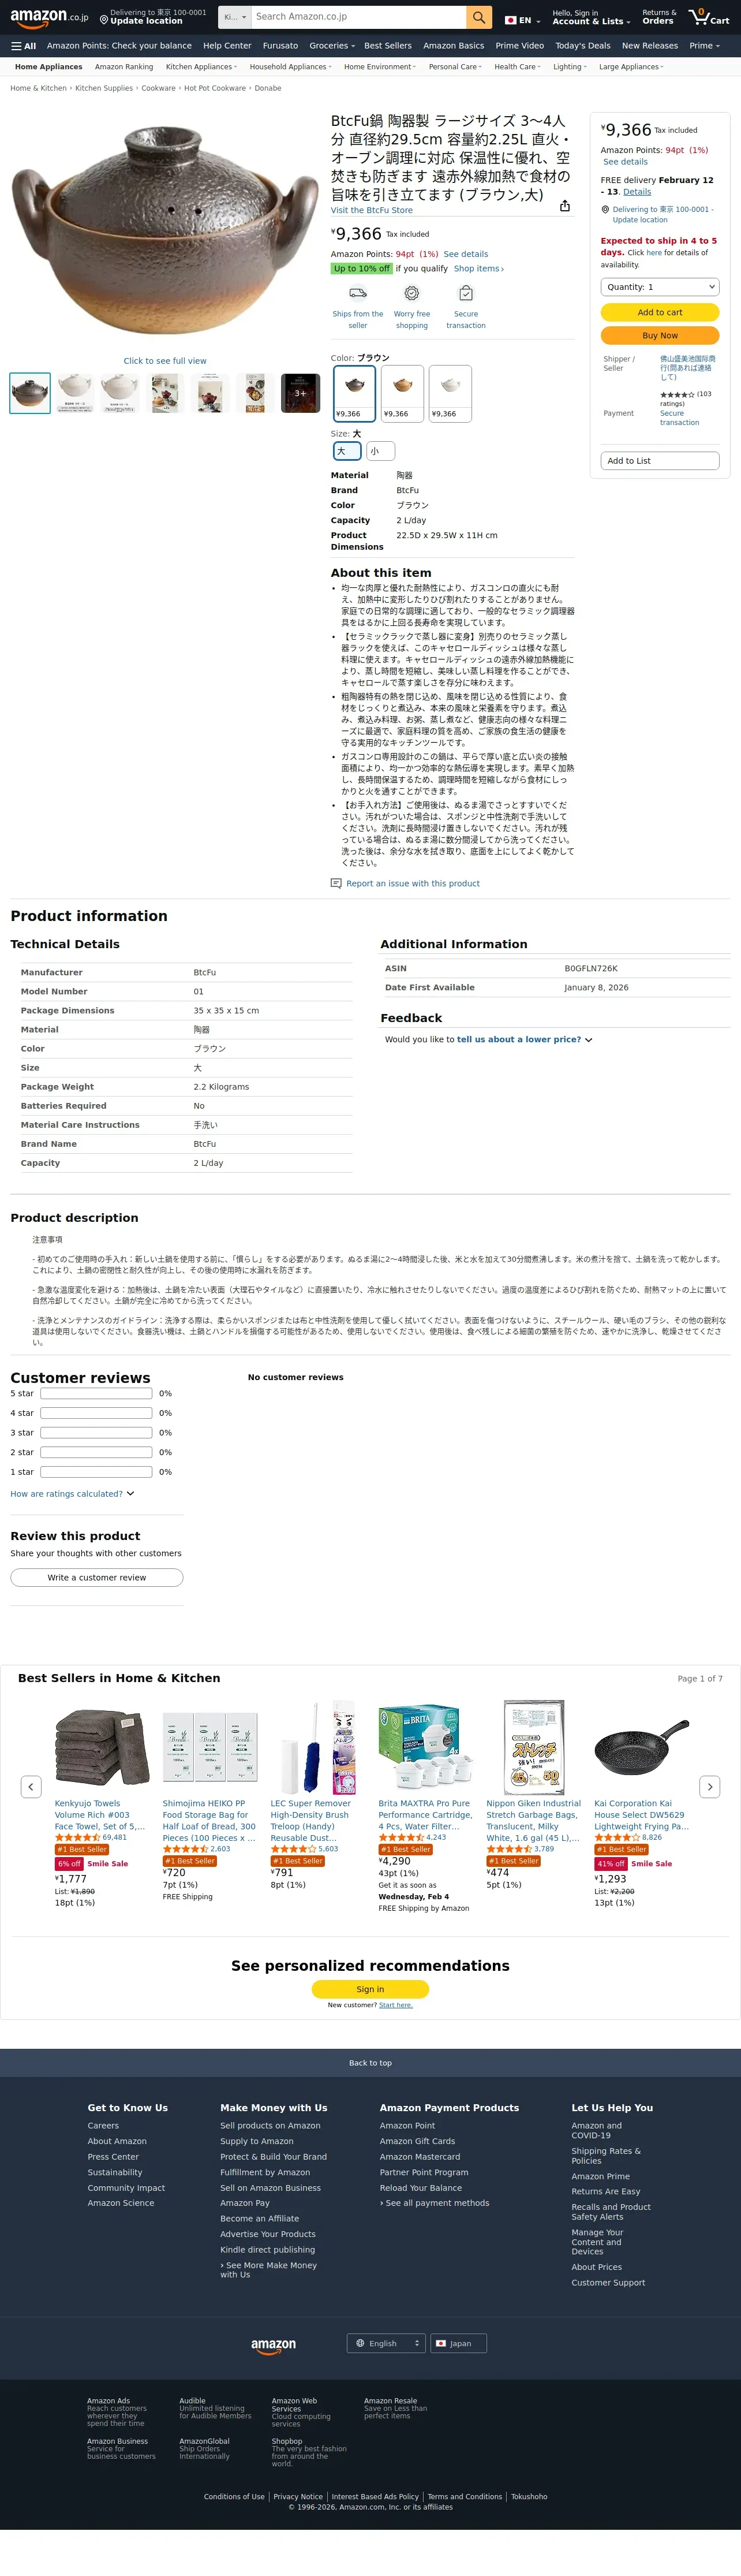The height and width of the screenshot is (2576, 741).
Task: Click Add to cart button
Action: 660,313
